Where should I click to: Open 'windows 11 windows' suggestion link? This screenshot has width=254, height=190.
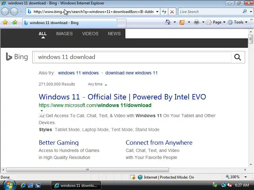point(78,73)
